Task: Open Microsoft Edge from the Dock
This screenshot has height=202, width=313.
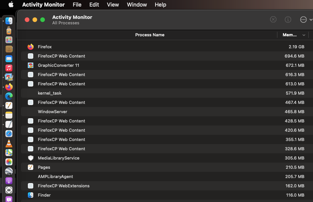Action: [x=9, y=96]
